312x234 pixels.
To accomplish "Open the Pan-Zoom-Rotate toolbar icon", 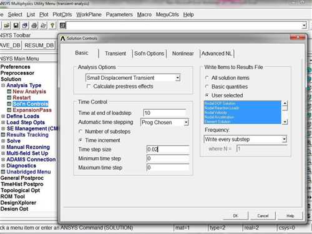I will (25, 26).
